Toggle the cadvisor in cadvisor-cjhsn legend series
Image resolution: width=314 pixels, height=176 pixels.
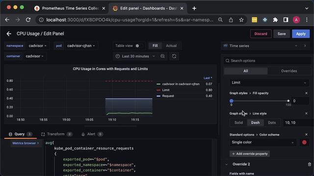click(x=181, y=84)
